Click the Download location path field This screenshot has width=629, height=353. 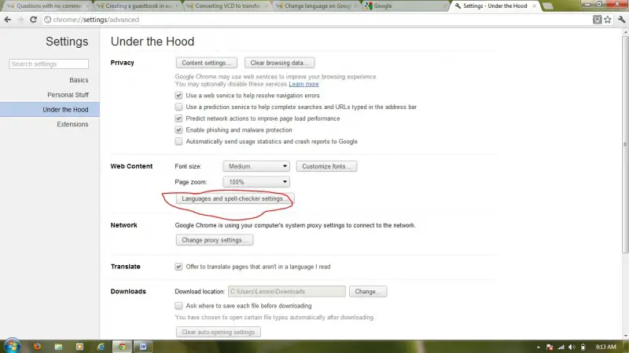tap(286, 291)
